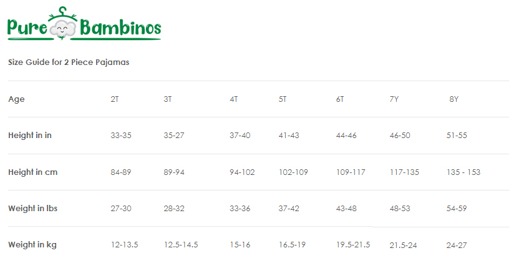
Task: Click the Age row label
Action: click(x=16, y=99)
